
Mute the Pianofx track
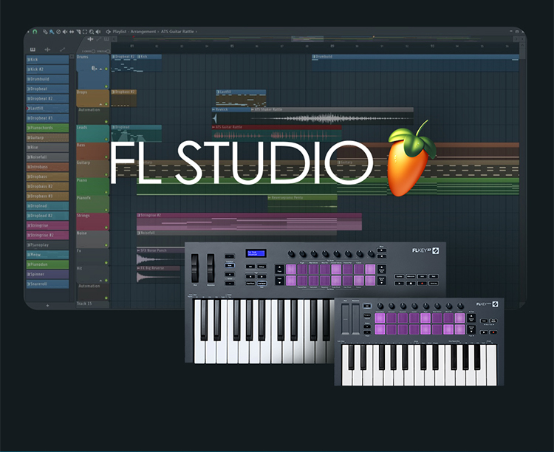106,210
